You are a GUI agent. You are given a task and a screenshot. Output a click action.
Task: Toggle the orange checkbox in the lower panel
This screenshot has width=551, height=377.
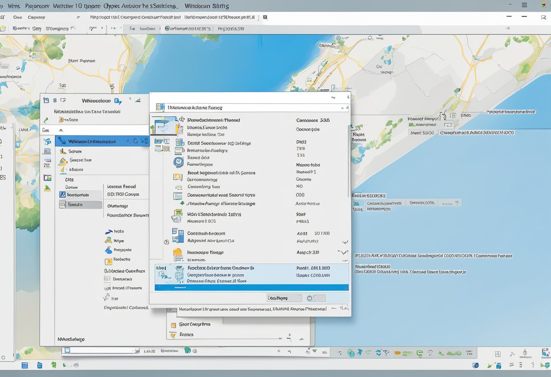(173, 325)
